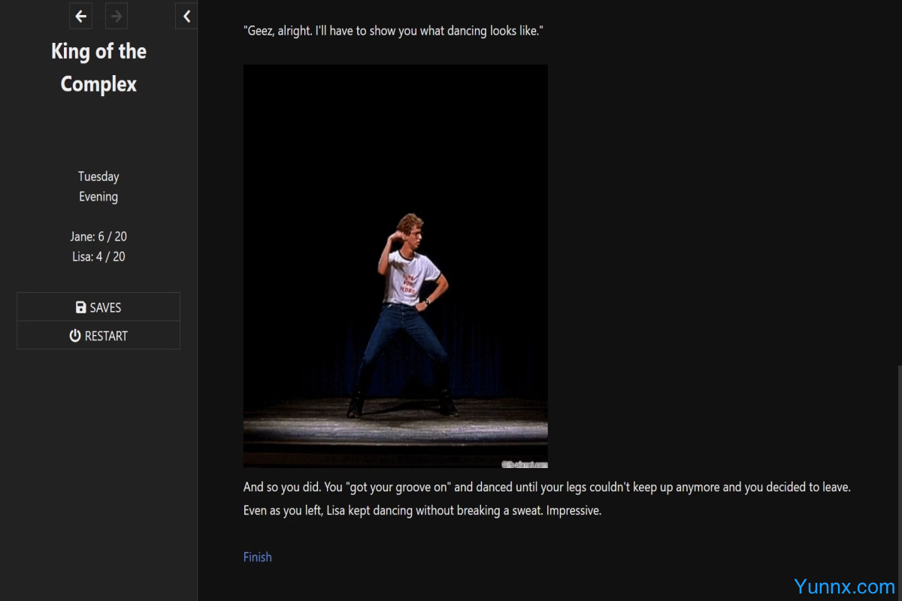
Task: Click the Tuesday day label
Action: point(98,177)
